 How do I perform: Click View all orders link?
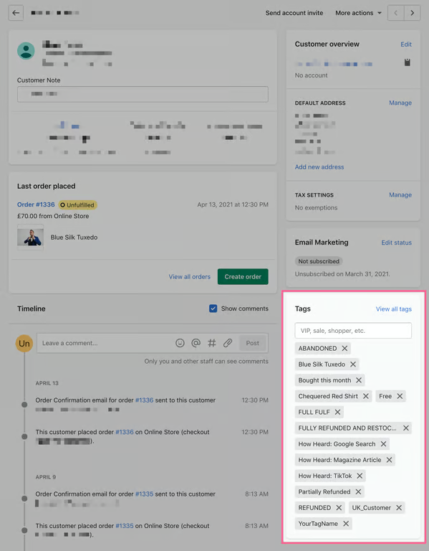189,276
